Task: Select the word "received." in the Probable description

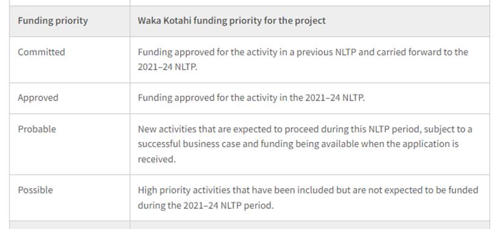Action: tap(156, 159)
